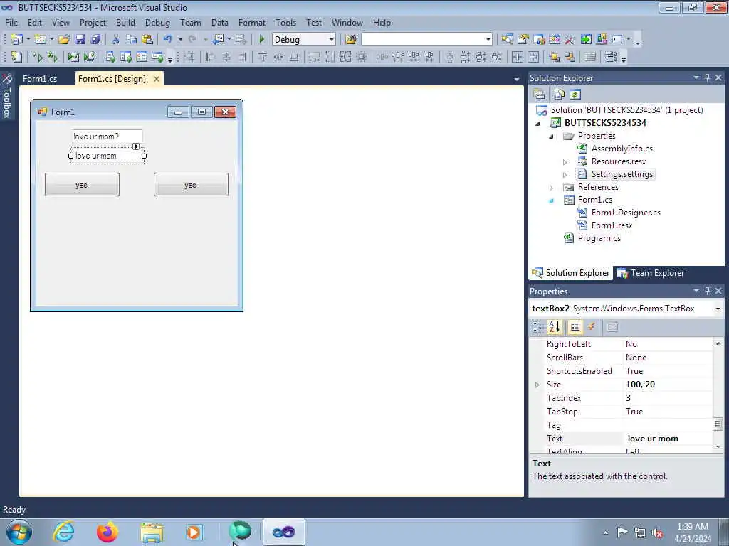The width and height of the screenshot is (729, 546).
Task: Switch Properties grid to Categorized view
Action: (537, 327)
